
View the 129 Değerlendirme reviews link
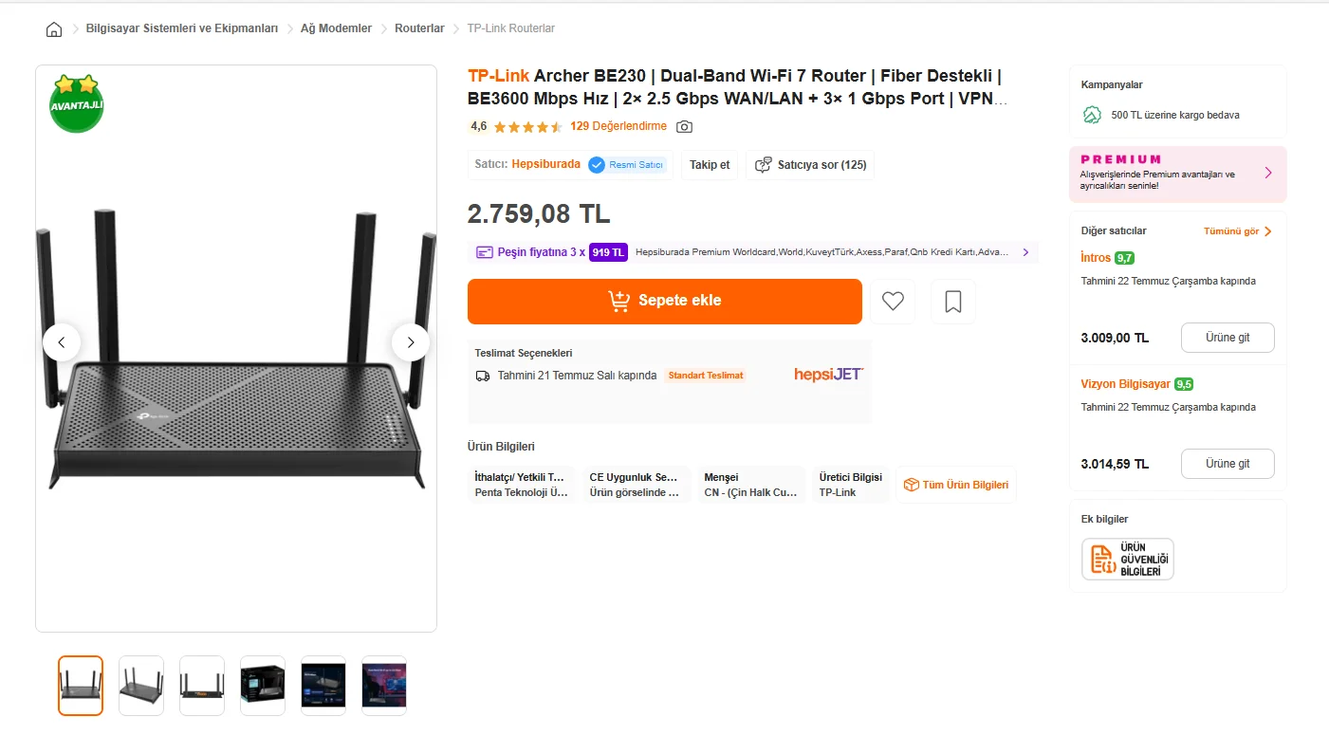618,126
